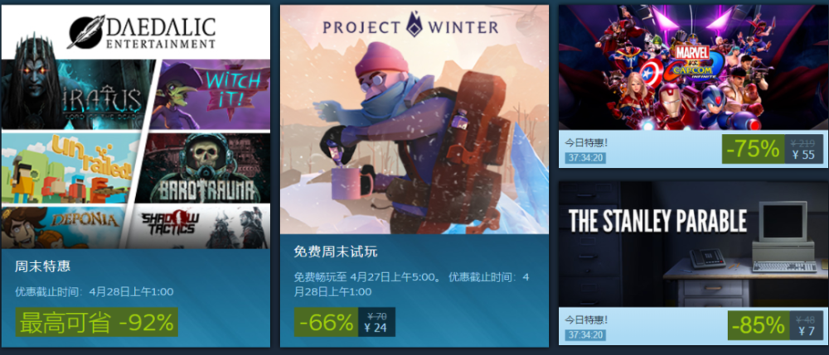Click the 最高可省 -92% discount badge
Viewport: 829px width, 355px height.
97,322
